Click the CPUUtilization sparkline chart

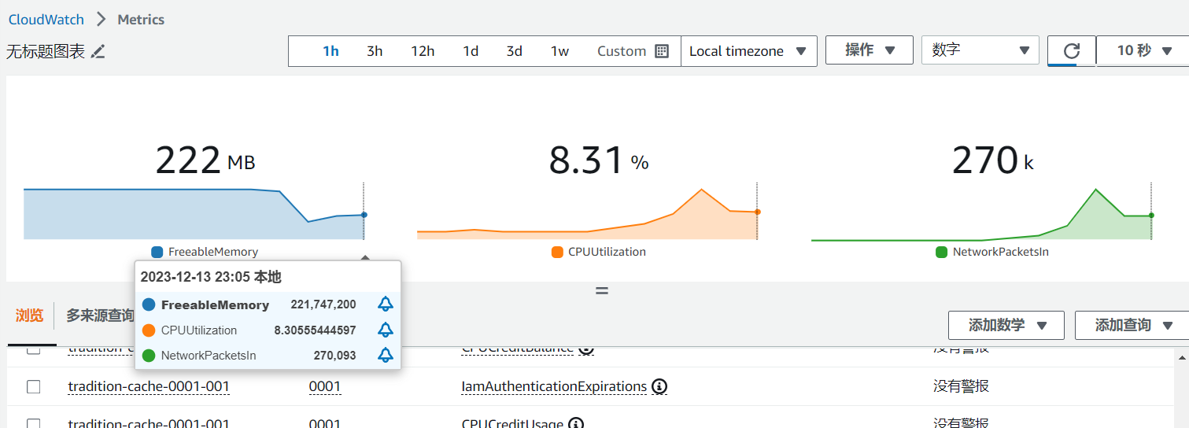click(x=588, y=212)
